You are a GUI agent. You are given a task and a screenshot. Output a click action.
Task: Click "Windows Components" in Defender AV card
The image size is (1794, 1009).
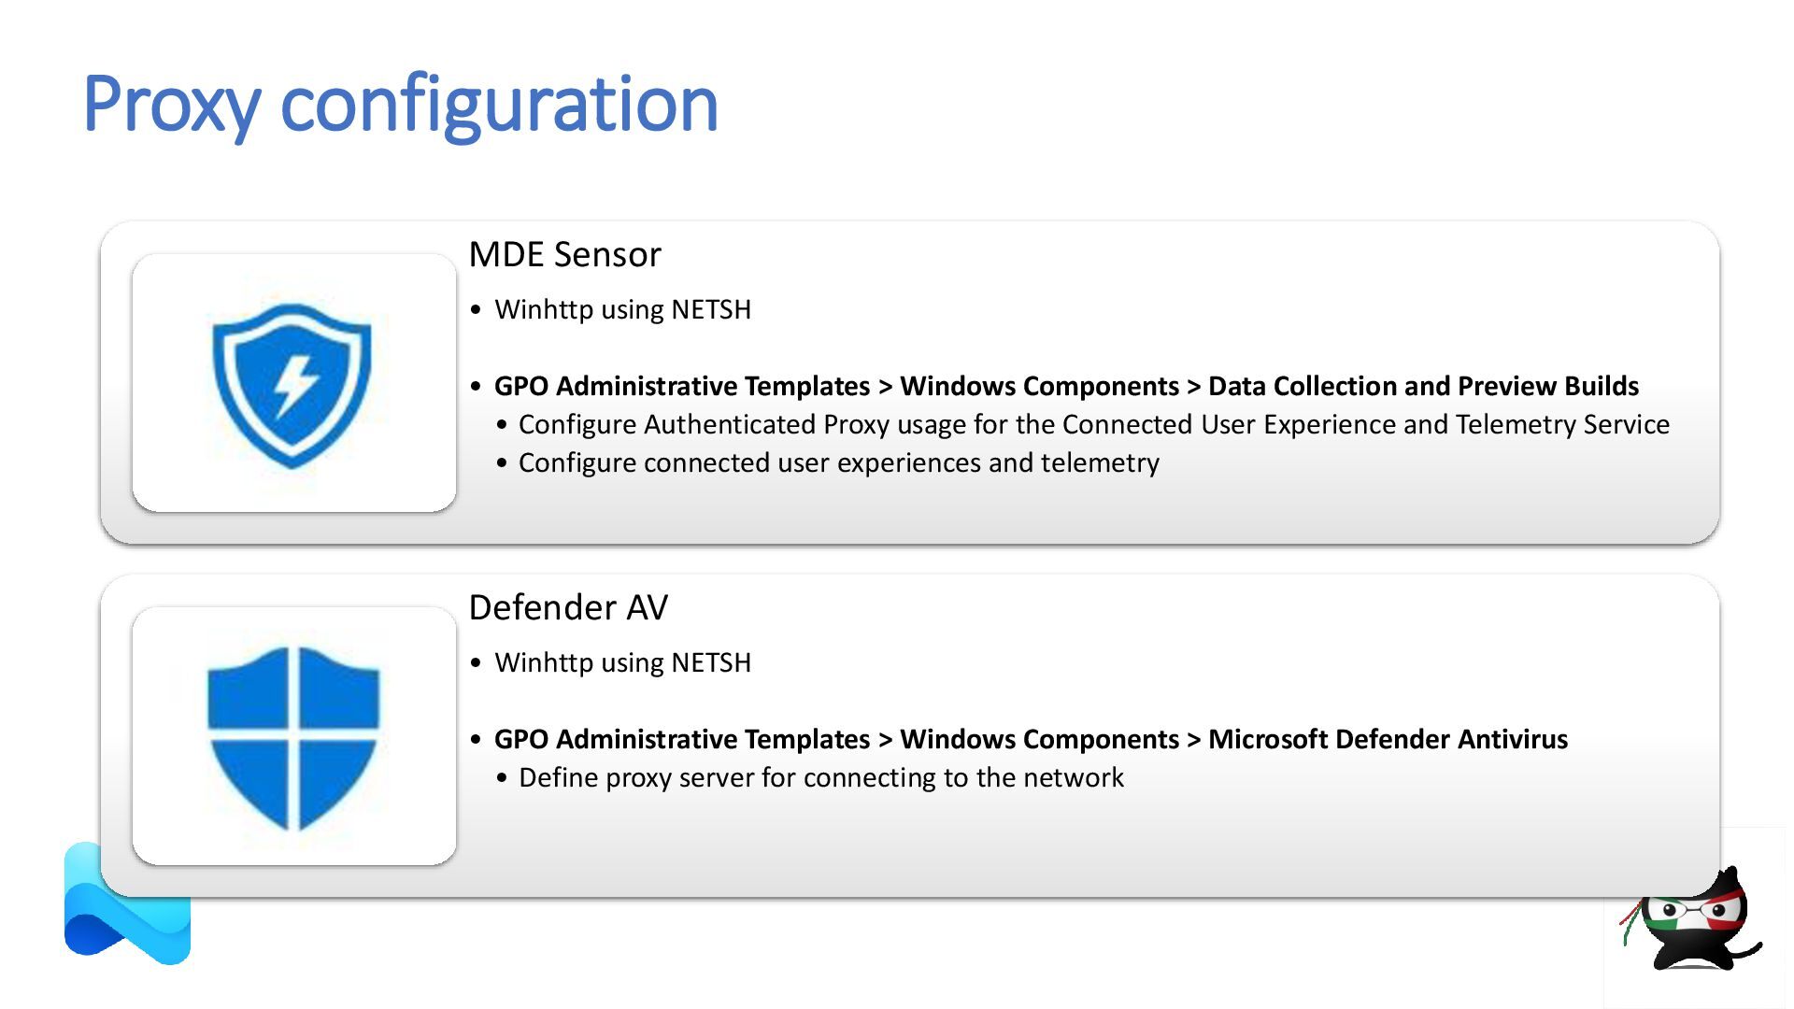click(x=1039, y=739)
